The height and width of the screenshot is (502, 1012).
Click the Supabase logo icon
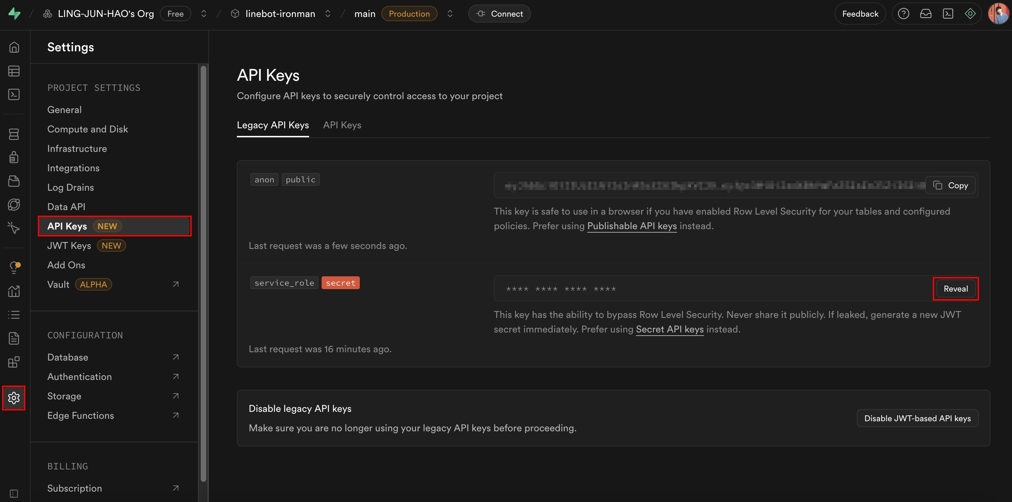point(14,14)
